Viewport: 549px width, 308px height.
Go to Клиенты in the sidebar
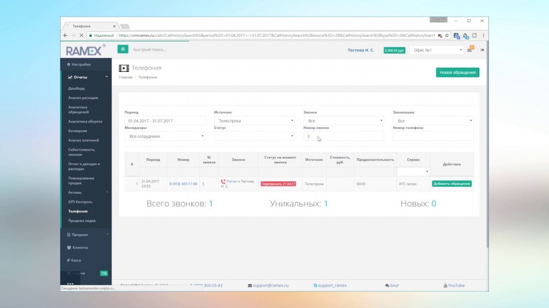(80, 248)
